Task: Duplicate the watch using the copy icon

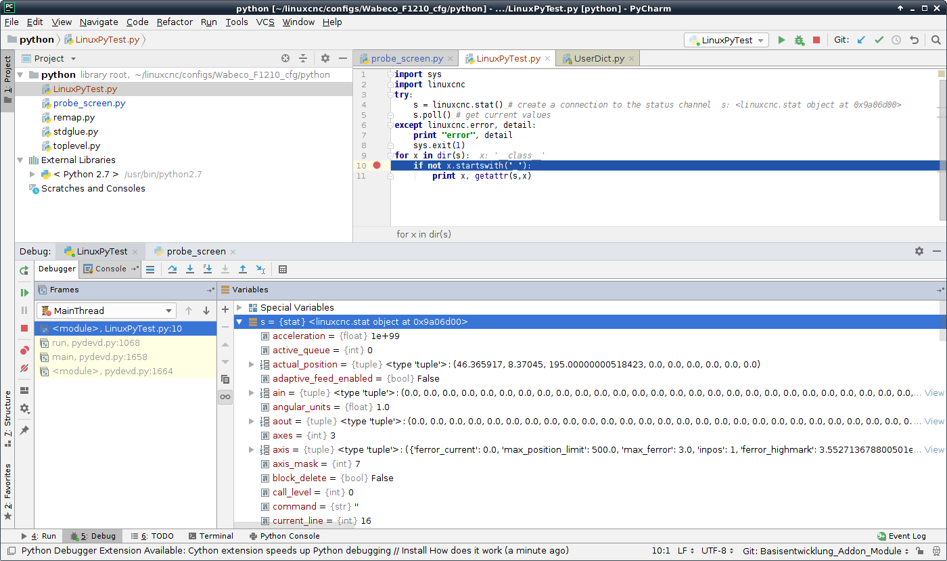Action: (225, 380)
